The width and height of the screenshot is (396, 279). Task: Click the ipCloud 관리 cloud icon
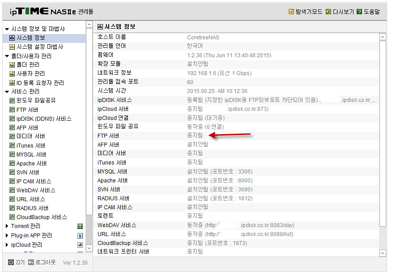tap(80, 245)
